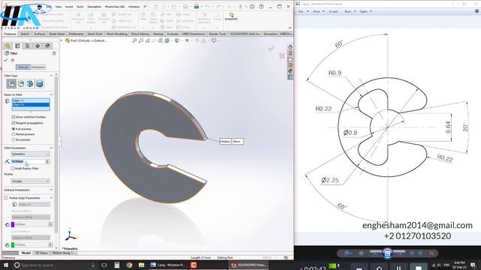Open SolidWorks Resources task pane home icon
The image size is (481, 270).
pos(290,46)
